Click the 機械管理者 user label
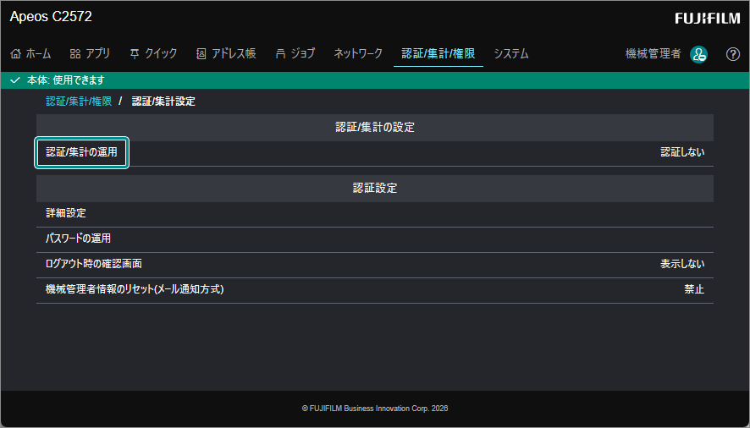Screen dimensions: 750x428 click(653, 53)
